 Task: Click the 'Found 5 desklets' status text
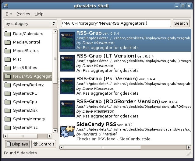pos(20,153)
